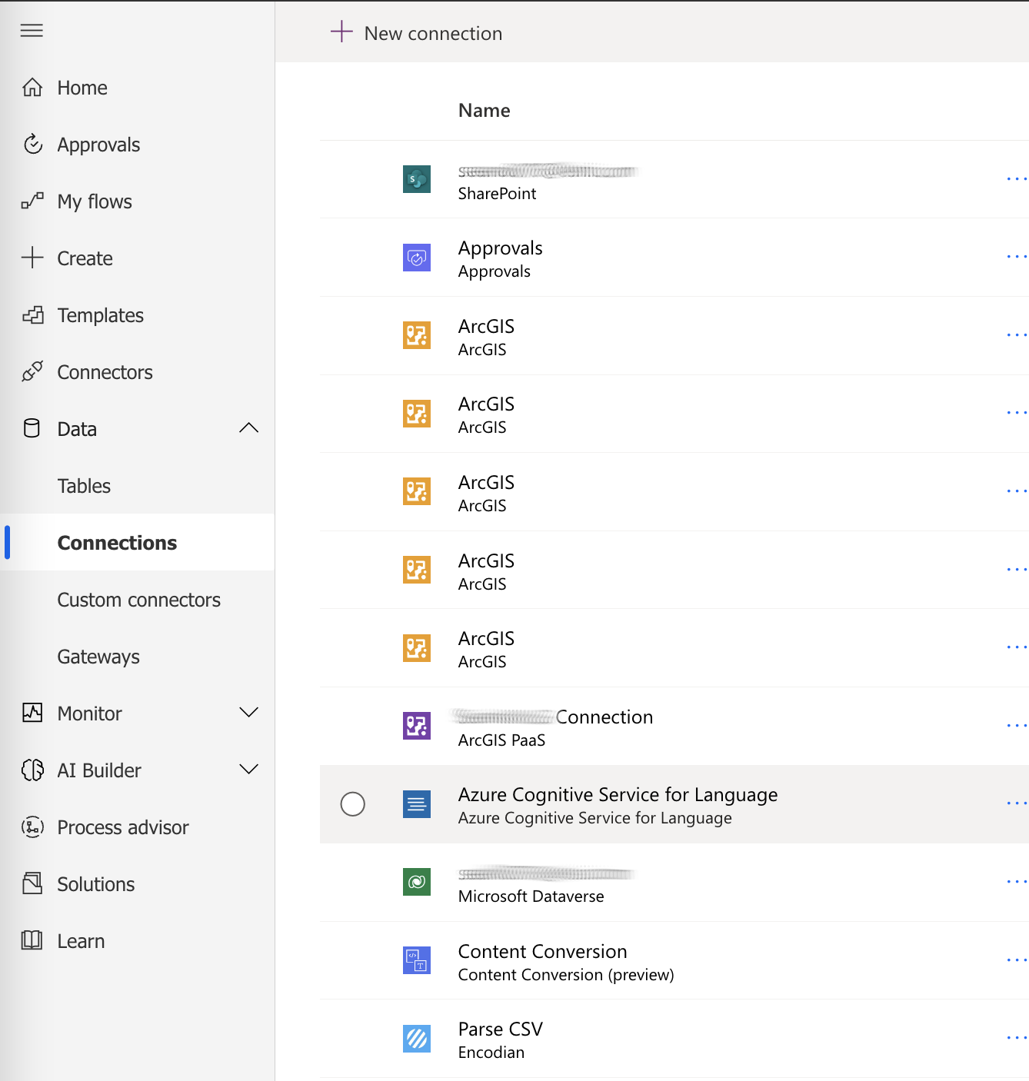The width and height of the screenshot is (1029, 1081).
Task: Click the New connection button
Action: tap(417, 33)
